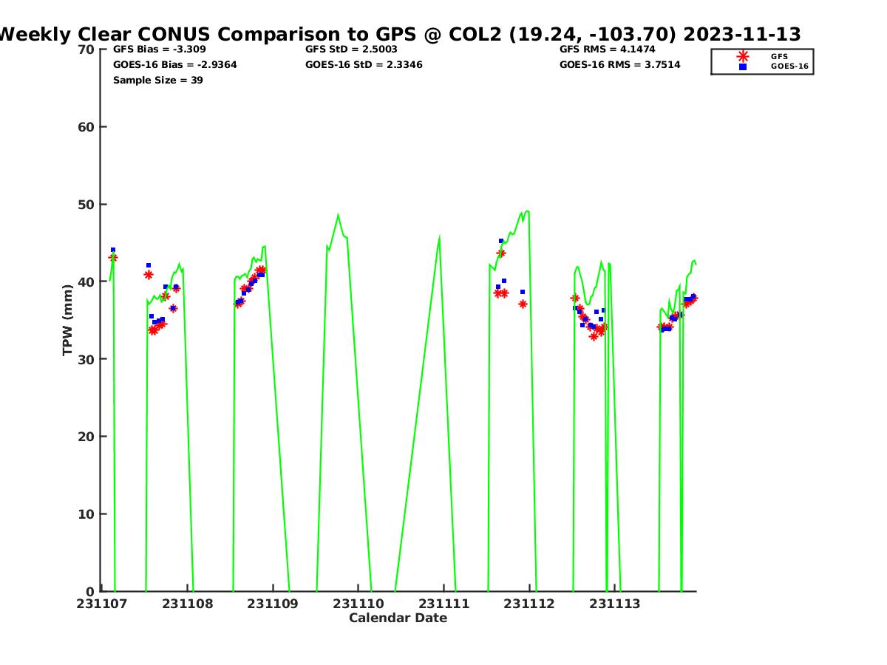Screen dimensions: 887x665
Task: Select the 50 y-axis tick label
Action: 86,205
